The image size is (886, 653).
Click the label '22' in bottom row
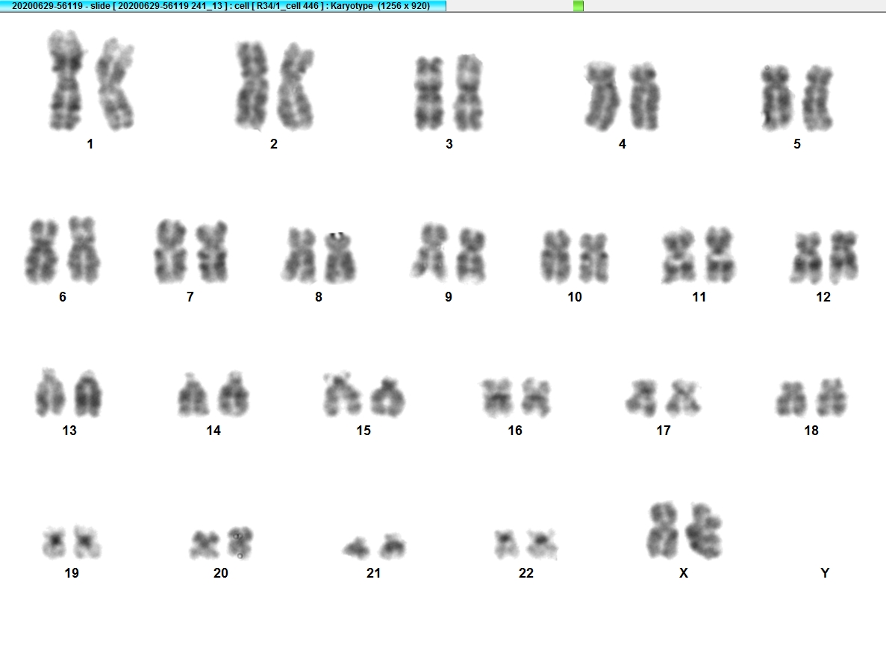526,573
